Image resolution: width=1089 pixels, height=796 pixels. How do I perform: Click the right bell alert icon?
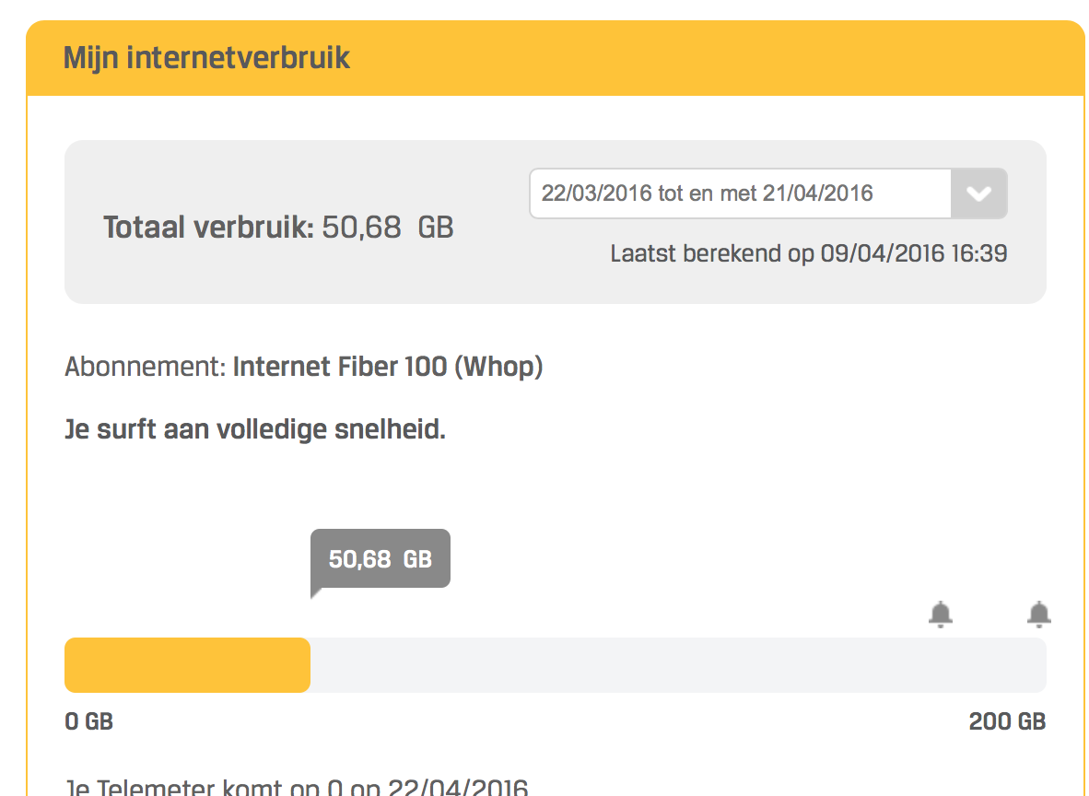(1038, 613)
